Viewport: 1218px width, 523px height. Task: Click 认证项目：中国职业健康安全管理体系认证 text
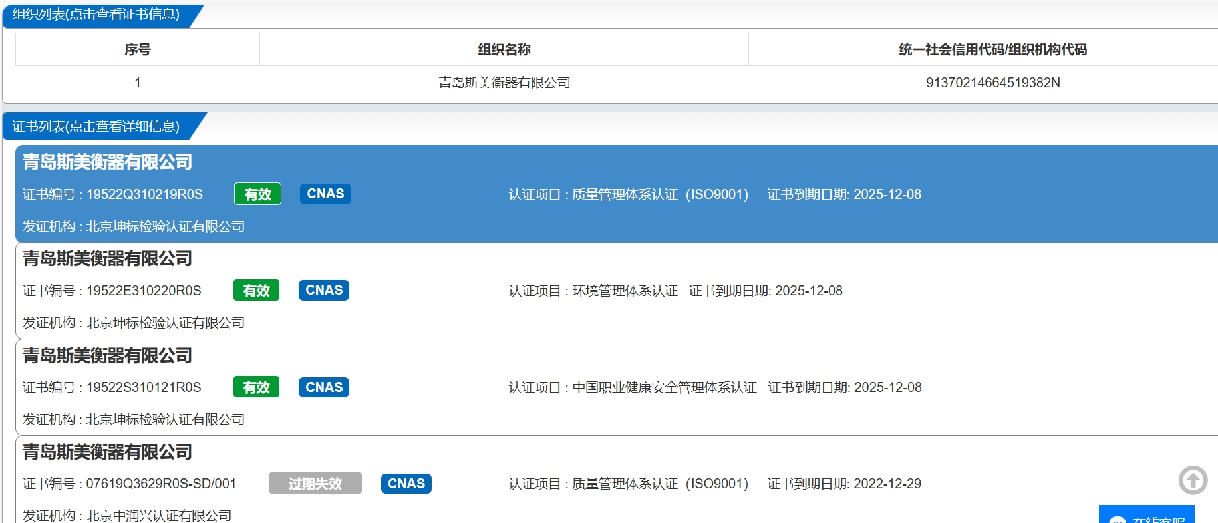[633, 387]
